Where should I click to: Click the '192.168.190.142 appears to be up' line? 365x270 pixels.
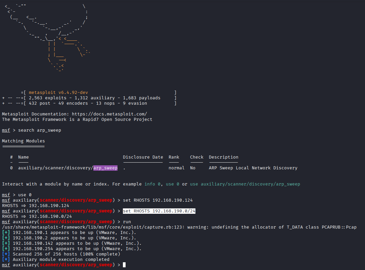pos(72,243)
